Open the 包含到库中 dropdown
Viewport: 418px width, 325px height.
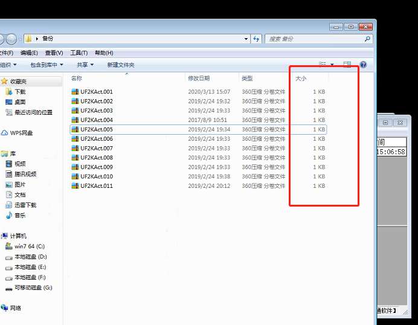[x=47, y=65]
